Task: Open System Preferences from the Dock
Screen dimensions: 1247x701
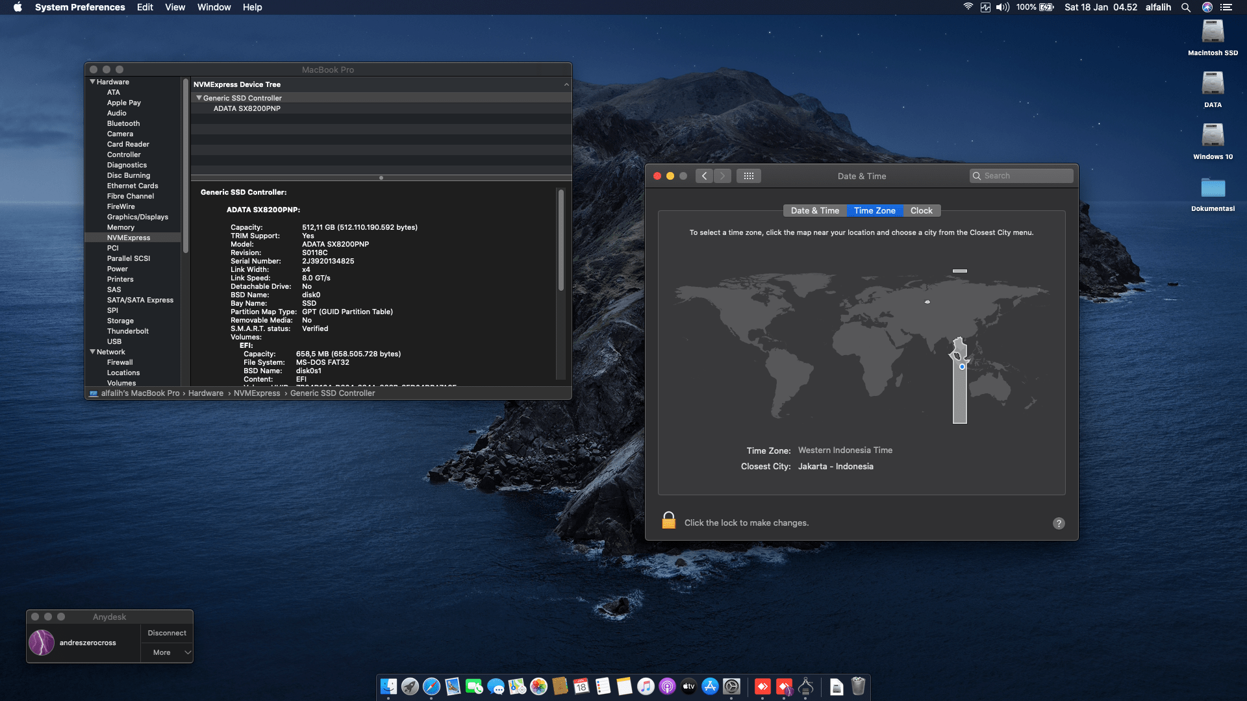Action: [731, 686]
